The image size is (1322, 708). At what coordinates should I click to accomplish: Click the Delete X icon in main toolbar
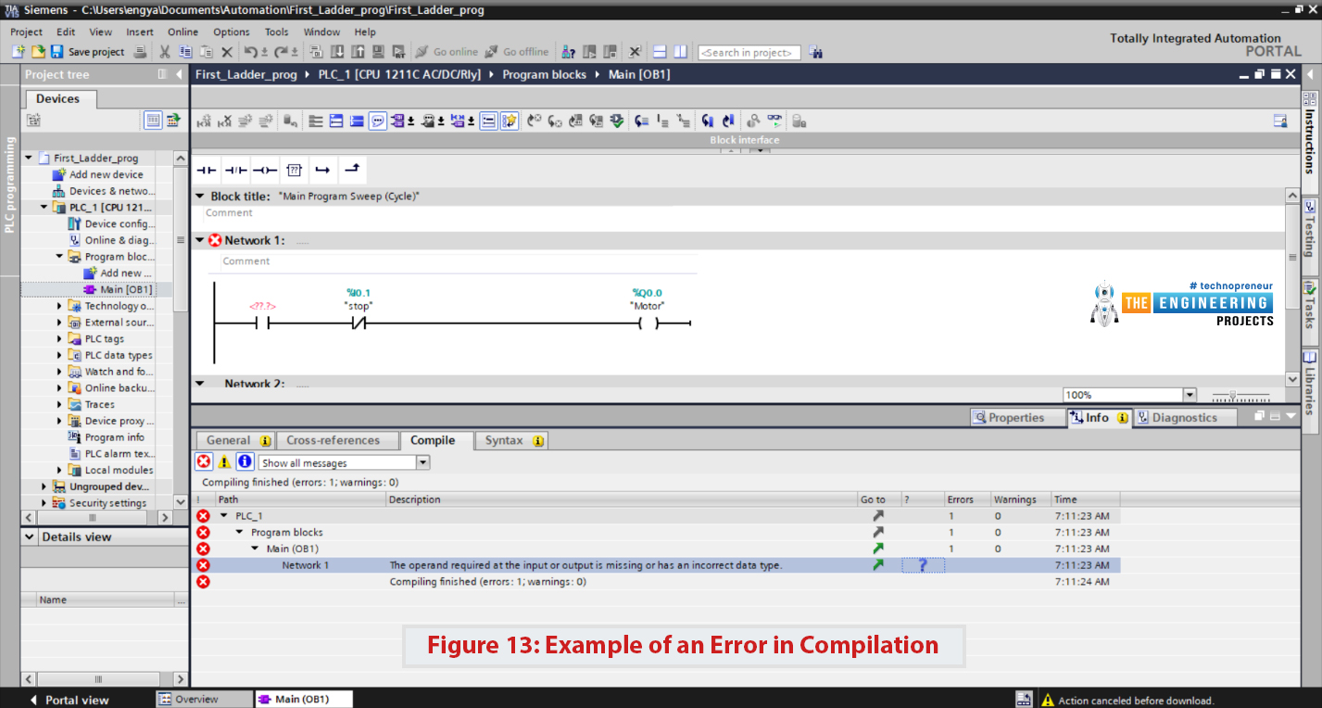[226, 52]
